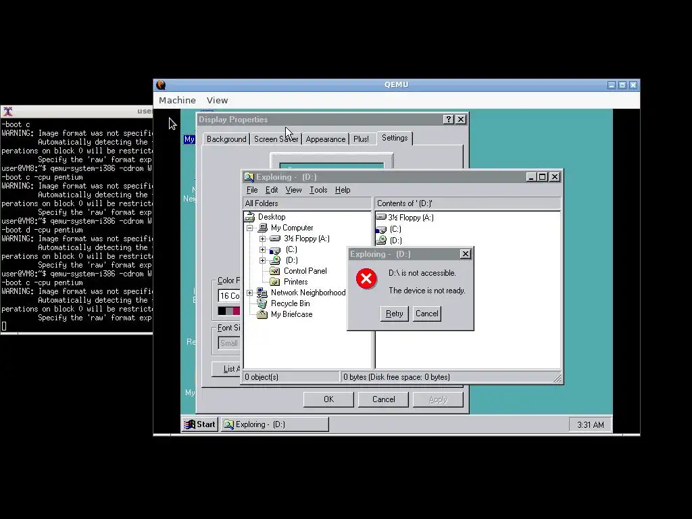Screen dimensions: 692x519
Task: Select the My Briefcase icon in tree
Action: pos(263,314)
